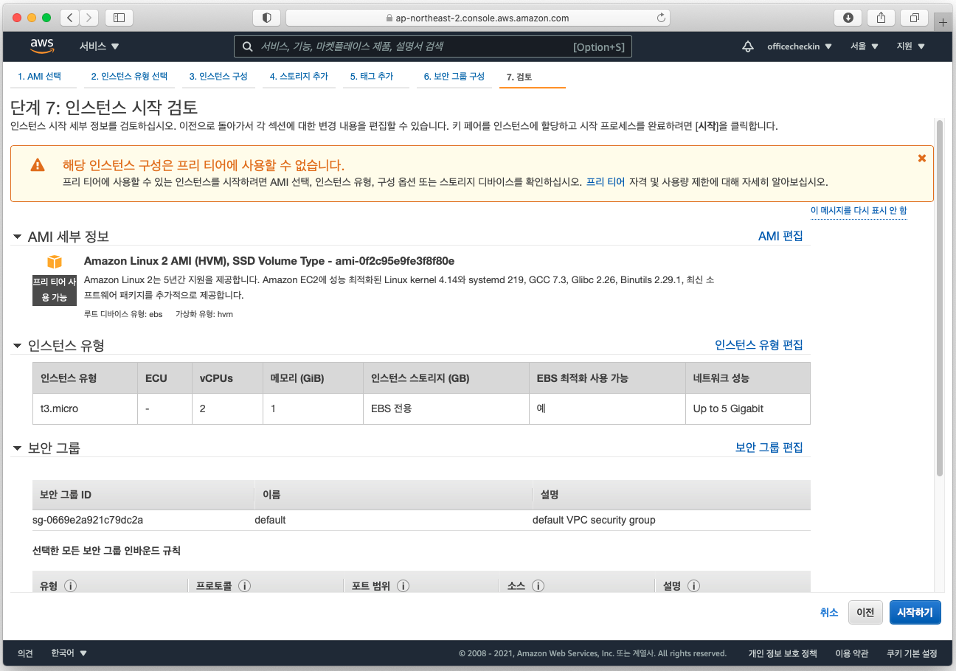Open the notifications bell icon
The image size is (956, 671).
click(x=748, y=46)
